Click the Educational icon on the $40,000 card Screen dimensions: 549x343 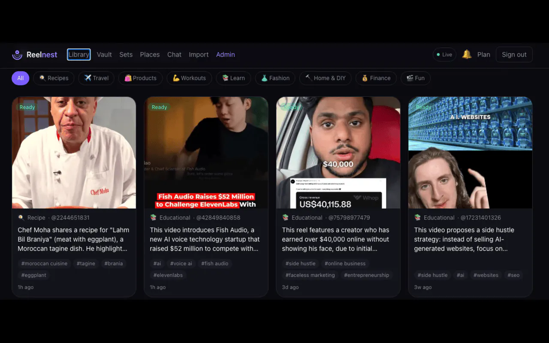[285, 218]
